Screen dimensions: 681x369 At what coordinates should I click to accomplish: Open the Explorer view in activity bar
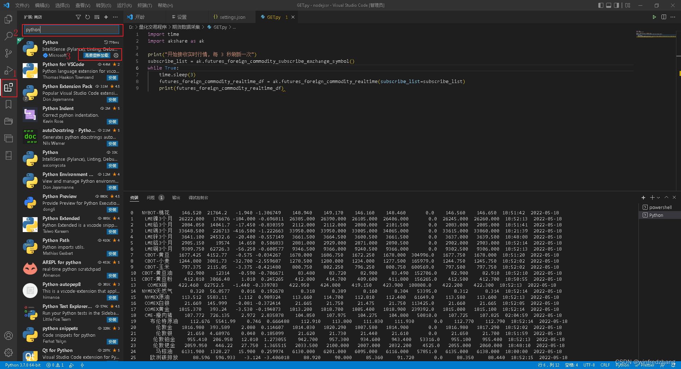click(x=9, y=19)
